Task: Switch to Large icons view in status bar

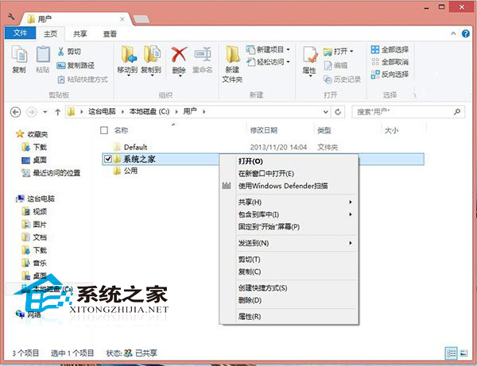Action: point(463,353)
